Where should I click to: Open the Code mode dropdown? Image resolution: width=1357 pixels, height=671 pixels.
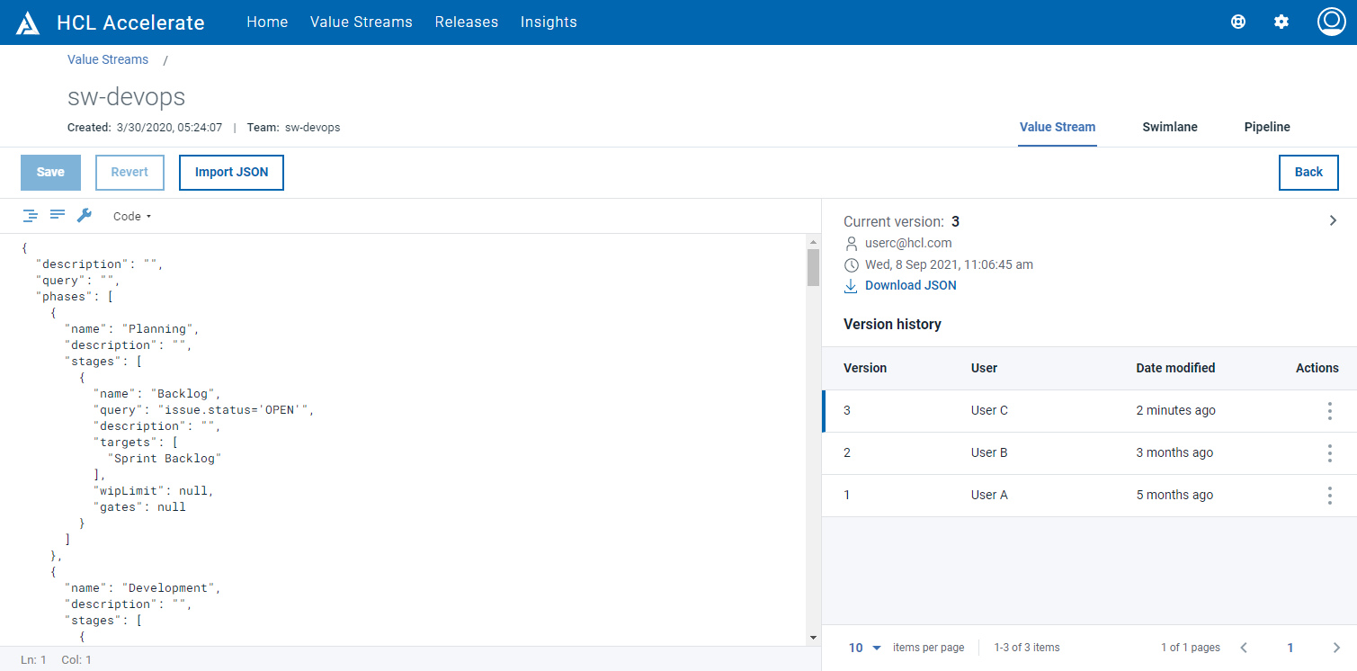coord(132,216)
